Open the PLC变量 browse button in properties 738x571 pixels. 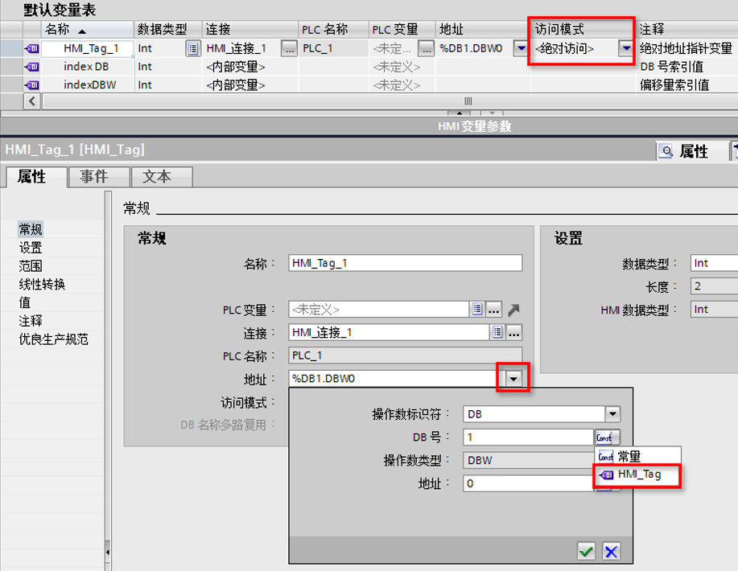click(494, 310)
